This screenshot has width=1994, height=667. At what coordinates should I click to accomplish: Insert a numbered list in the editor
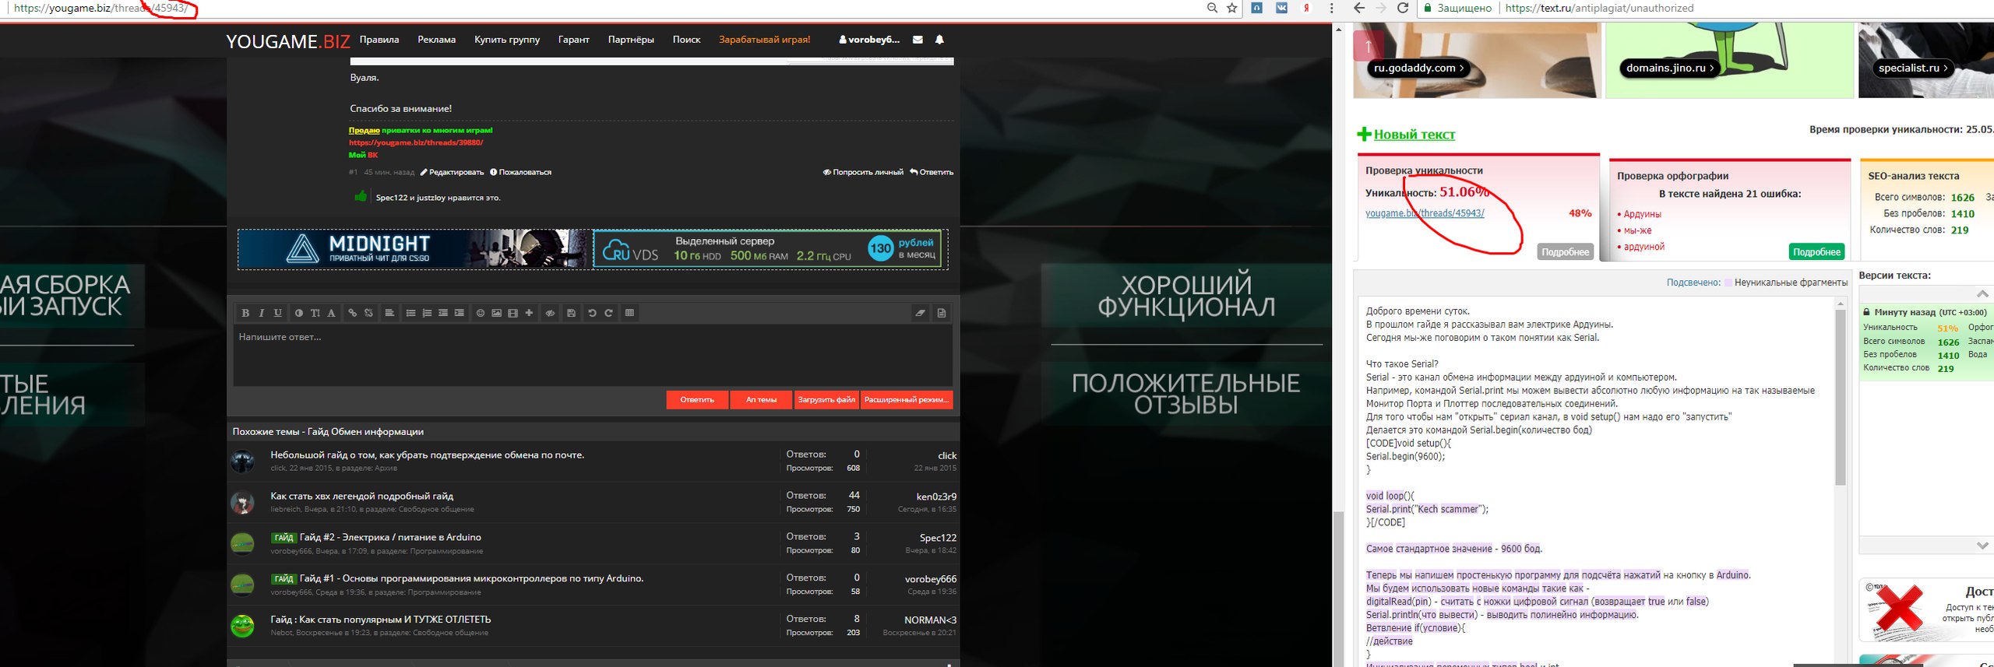(x=427, y=313)
